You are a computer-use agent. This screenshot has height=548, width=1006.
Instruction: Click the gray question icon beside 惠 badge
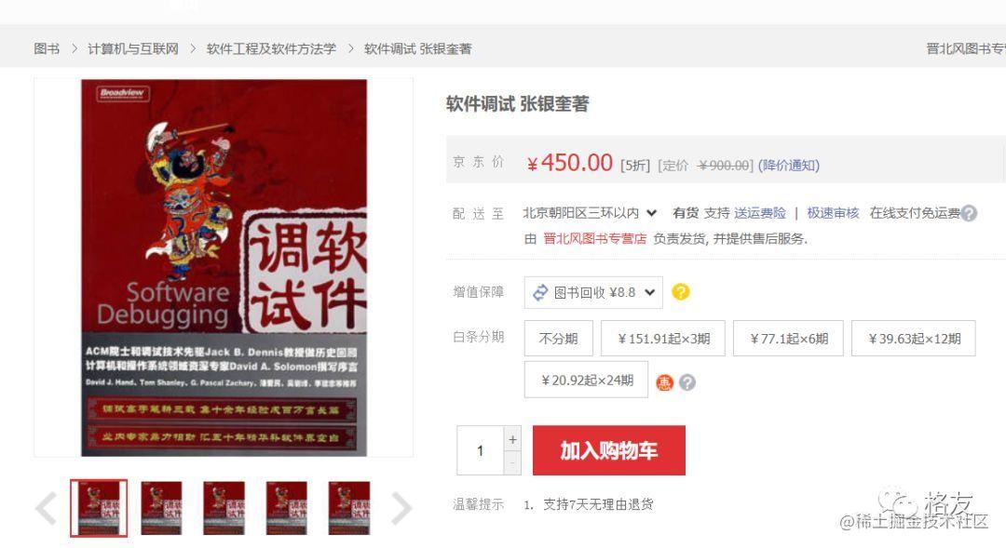687,382
